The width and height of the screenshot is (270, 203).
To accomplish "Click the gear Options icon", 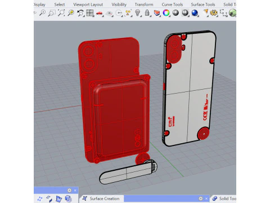I will click(214, 13).
